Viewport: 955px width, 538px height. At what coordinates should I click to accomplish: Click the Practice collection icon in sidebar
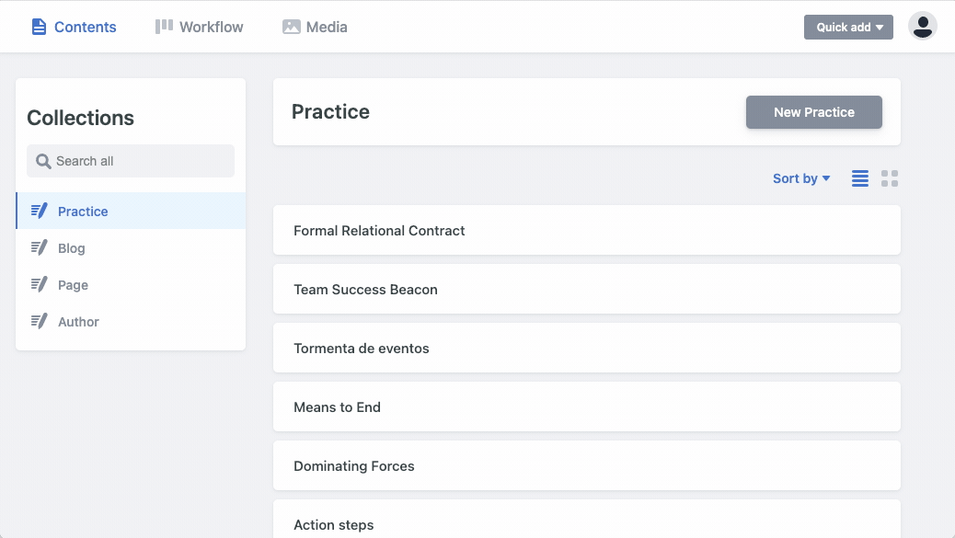(x=40, y=211)
